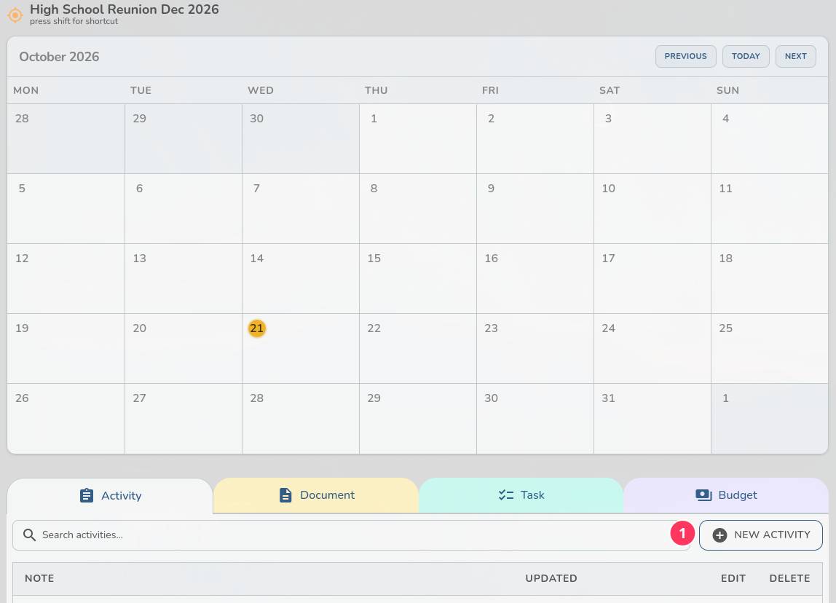Click the WED weekday header
Viewport: 836px width, 603px height.
[260, 90]
